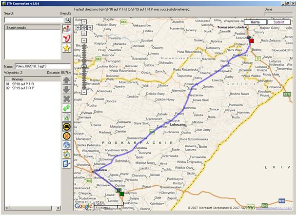Click the Nutzungsbedingungen link on the map
Screen dimensions: 297x216
(x=274, y=208)
